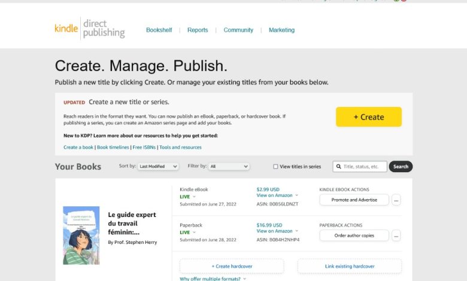
Task: Click the Kindle Direct Publishing logo
Action: coord(90,28)
